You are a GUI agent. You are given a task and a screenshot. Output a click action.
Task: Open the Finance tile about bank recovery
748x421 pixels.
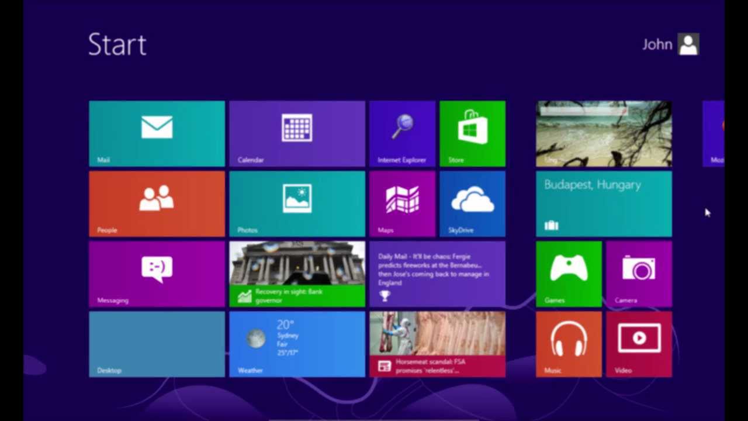297,274
